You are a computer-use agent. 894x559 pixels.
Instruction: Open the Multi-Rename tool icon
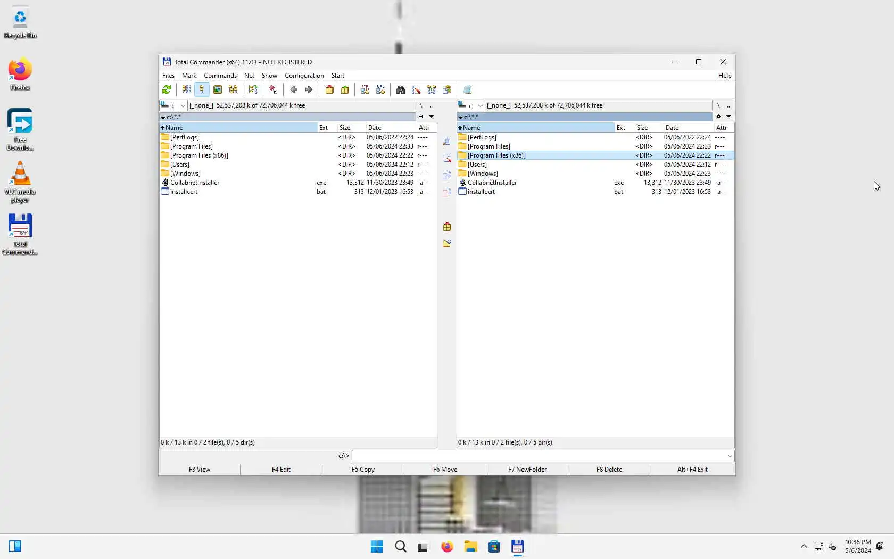pyautogui.click(x=416, y=89)
